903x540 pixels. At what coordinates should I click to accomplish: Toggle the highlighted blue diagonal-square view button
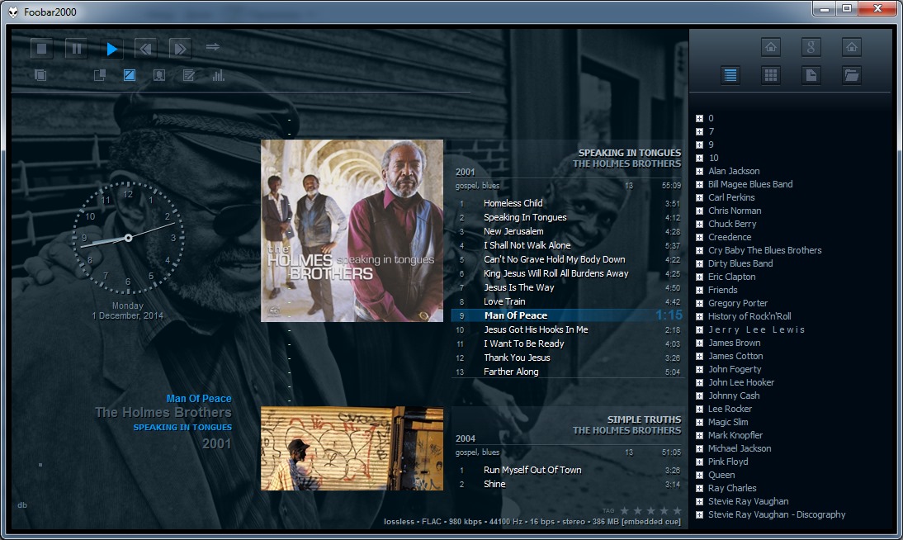pyautogui.click(x=130, y=76)
